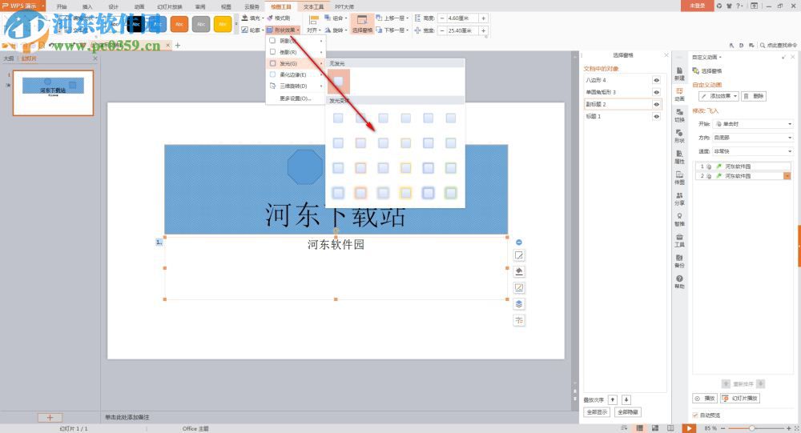The image size is (801, 433).
Task: Switch to slide sorter view icon
Action: pos(655,428)
